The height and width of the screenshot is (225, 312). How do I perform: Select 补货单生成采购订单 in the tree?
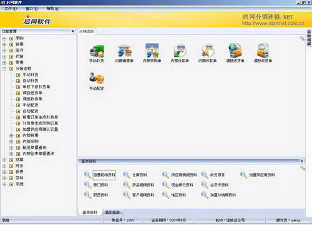click(x=40, y=123)
